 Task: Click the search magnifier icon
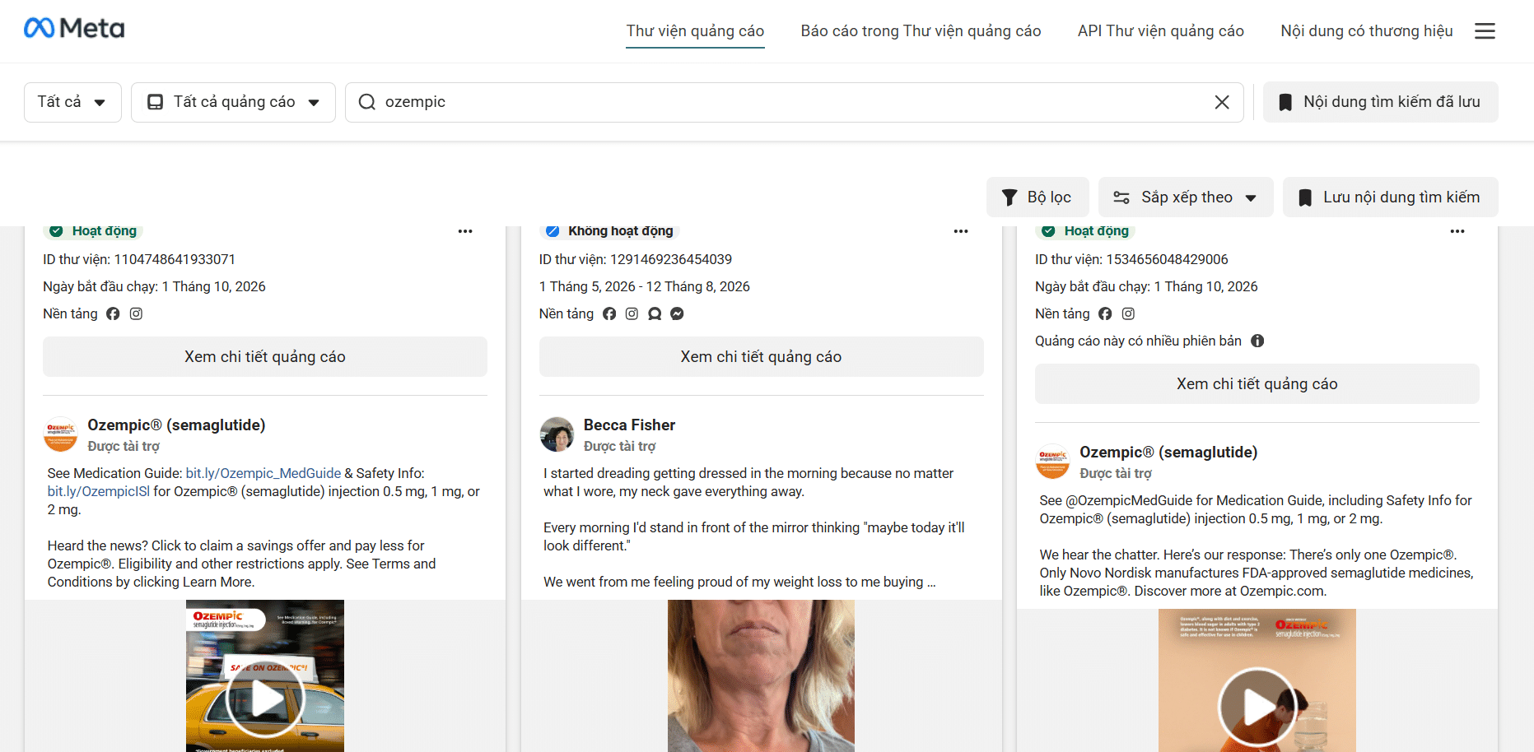tap(367, 102)
